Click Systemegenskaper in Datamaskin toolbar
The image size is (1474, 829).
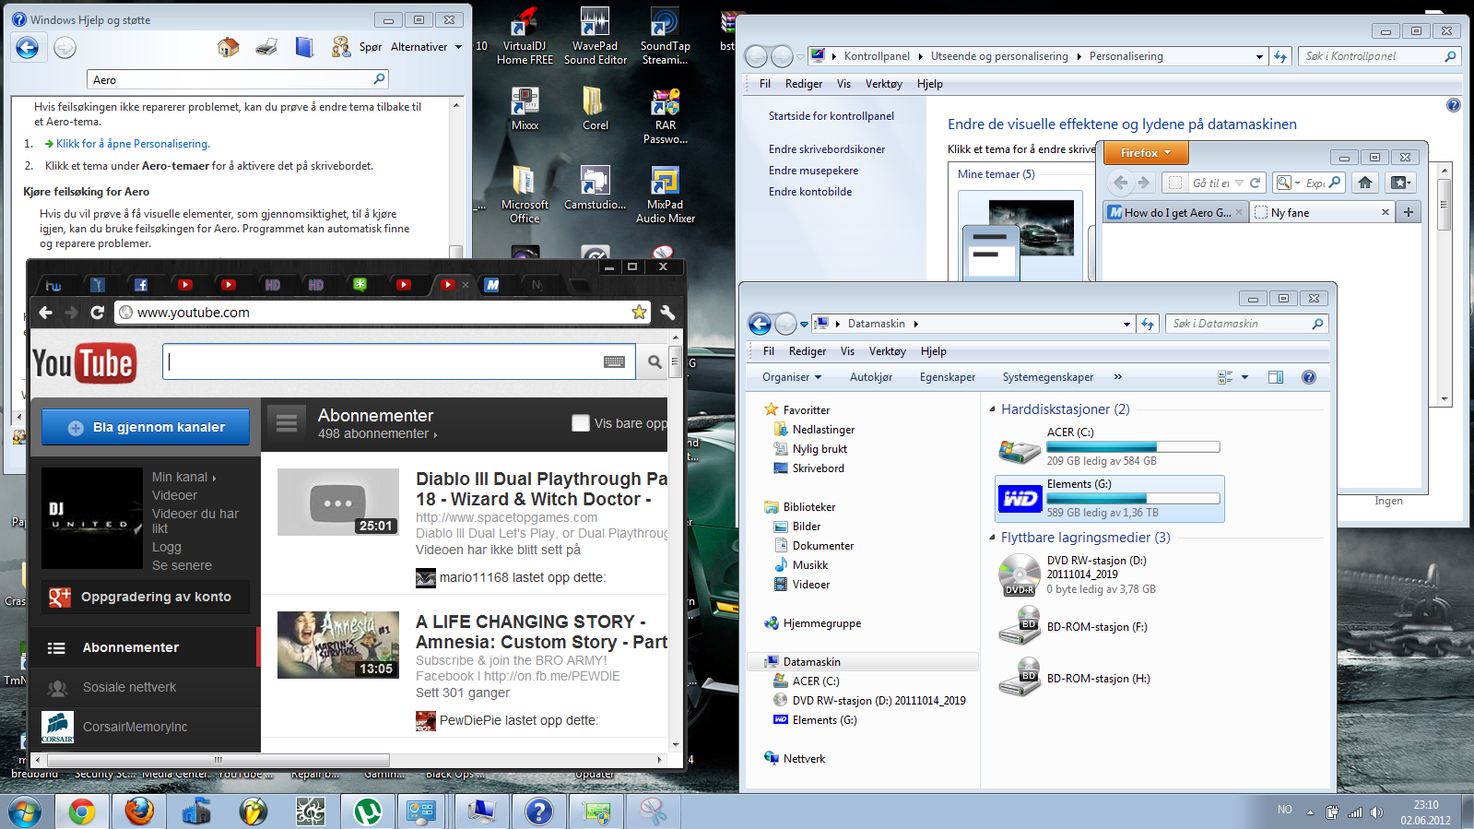coord(1047,377)
